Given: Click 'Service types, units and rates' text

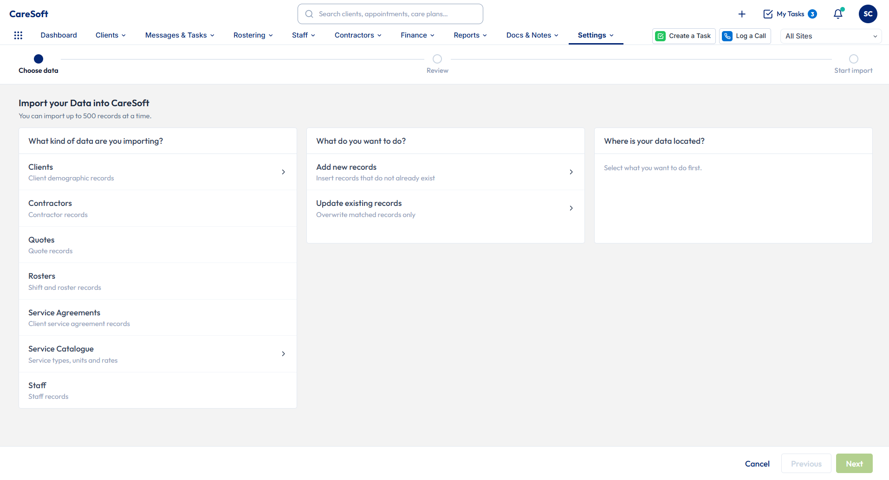Looking at the screenshot, I should click(x=73, y=360).
